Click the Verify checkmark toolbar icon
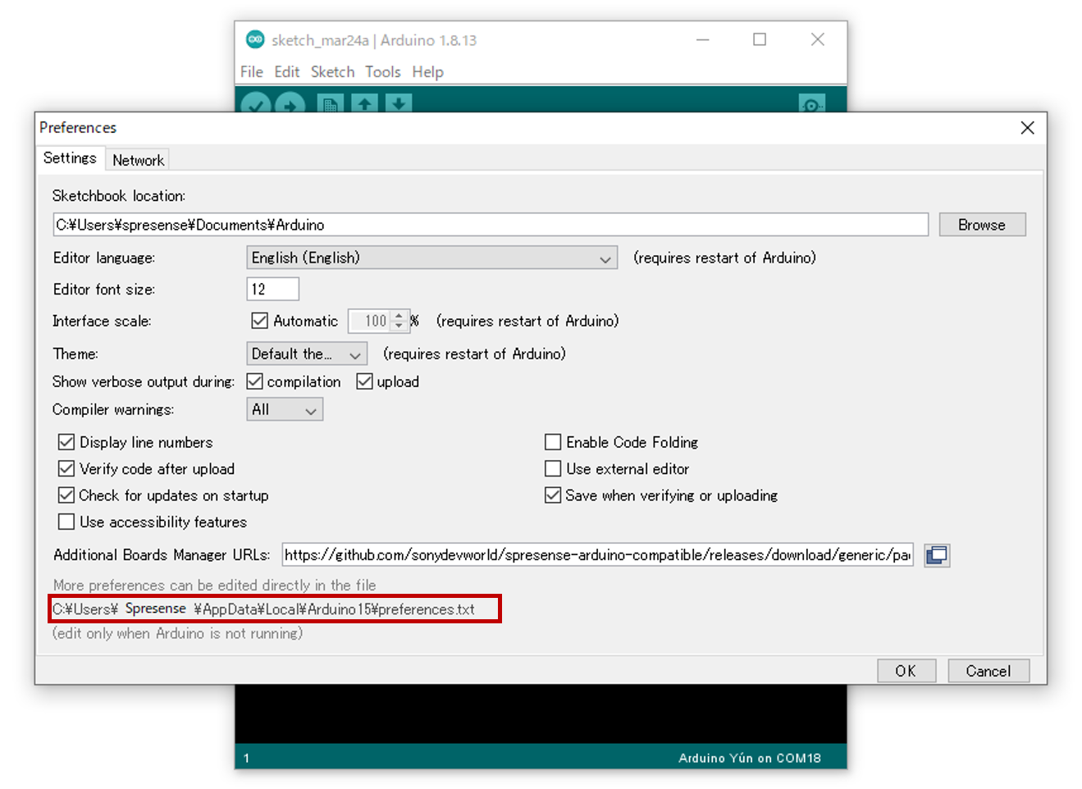Viewport: 1082px width, 789px height. (256, 104)
